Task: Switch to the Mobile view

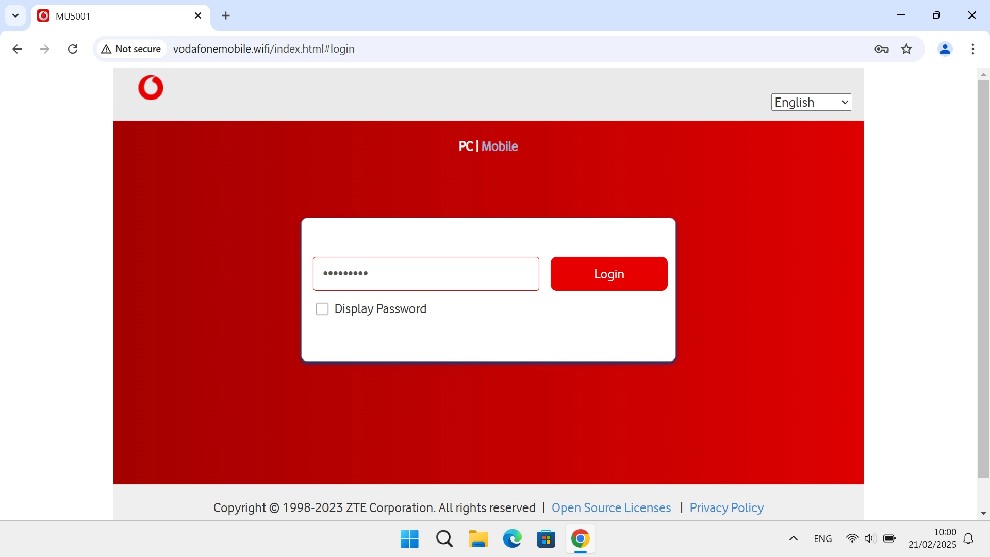Action: [500, 146]
